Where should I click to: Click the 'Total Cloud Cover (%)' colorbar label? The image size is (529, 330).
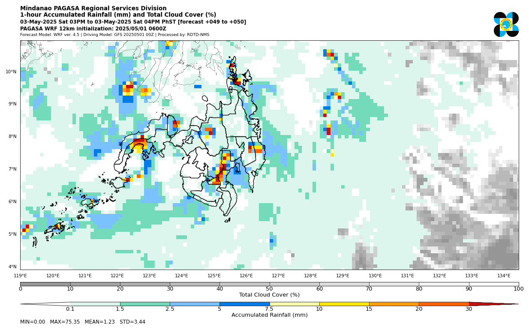(269, 295)
